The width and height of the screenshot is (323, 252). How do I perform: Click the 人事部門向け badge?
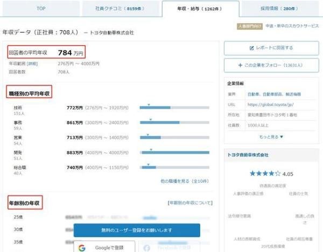250,26
